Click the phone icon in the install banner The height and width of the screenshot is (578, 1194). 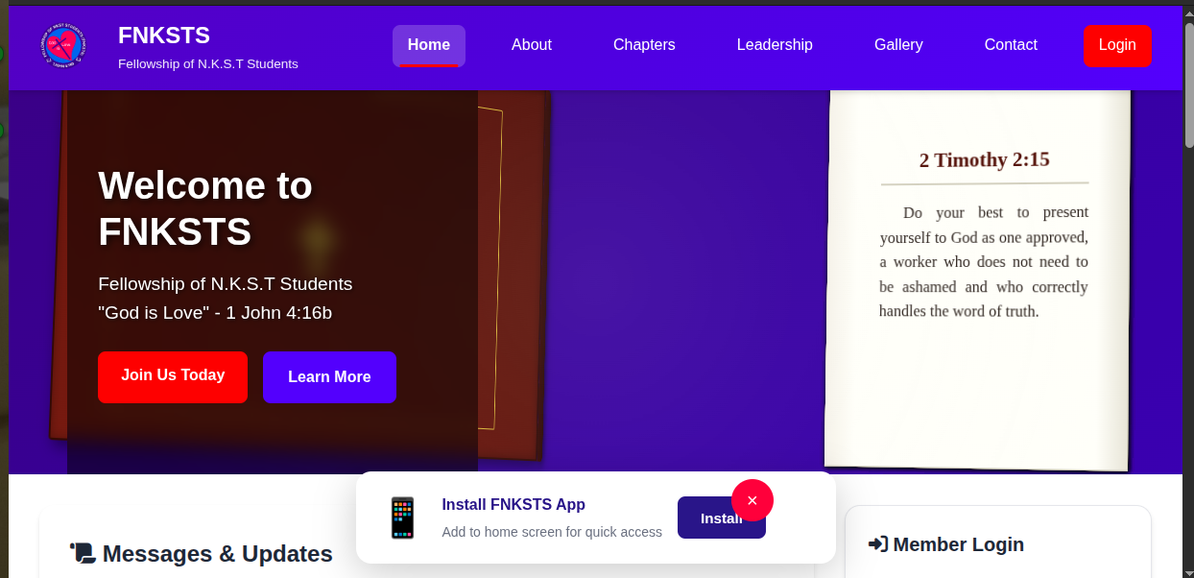click(x=402, y=518)
